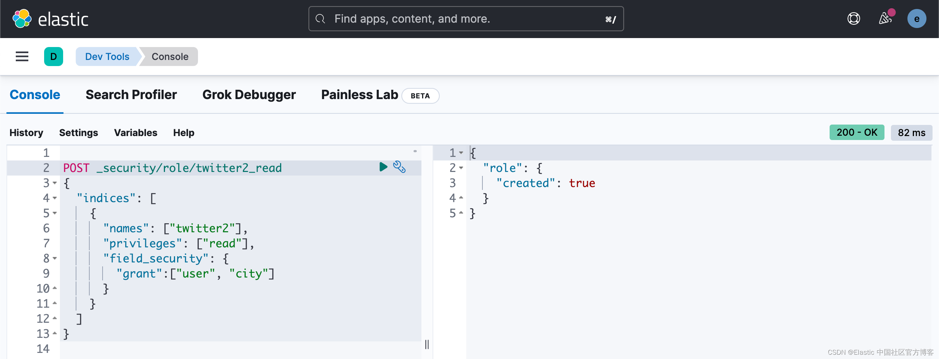The width and height of the screenshot is (939, 359).
Task: Open the user avatar menu
Action: (x=916, y=19)
